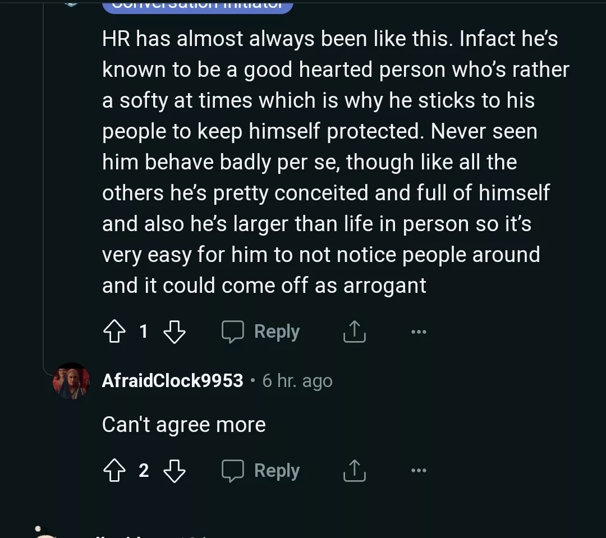Click the speech bubble icon under HR comment
This screenshot has height=538, width=606.
pos(232,332)
